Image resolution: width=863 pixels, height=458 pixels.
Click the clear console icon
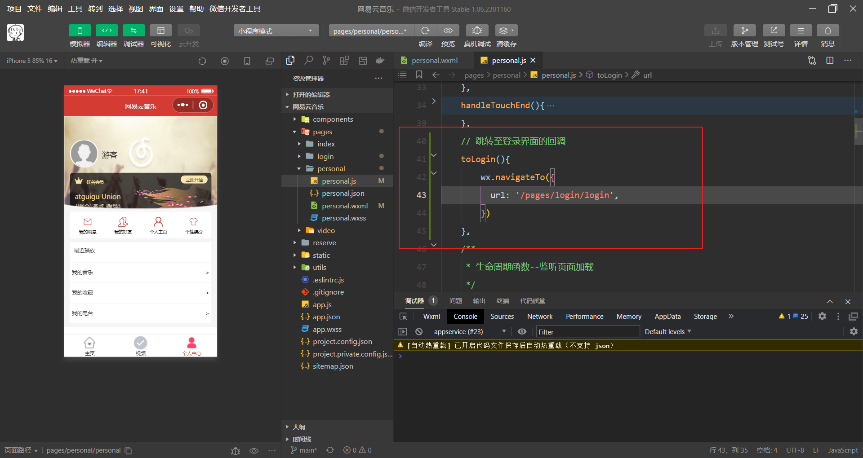click(419, 332)
